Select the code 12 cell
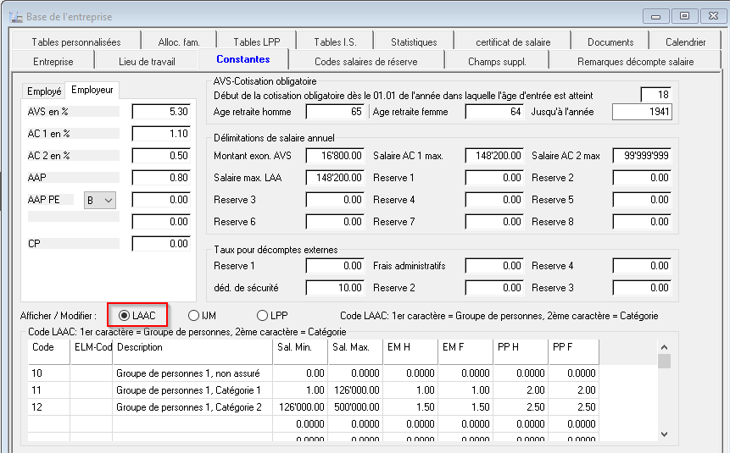The width and height of the screenshot is (730, 453). coord(49,407)
